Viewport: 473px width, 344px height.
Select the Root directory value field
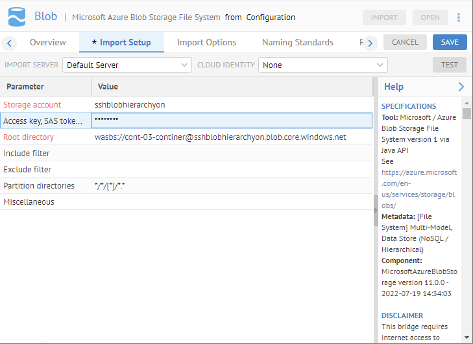pyautogui.click(x=231, y=137)
